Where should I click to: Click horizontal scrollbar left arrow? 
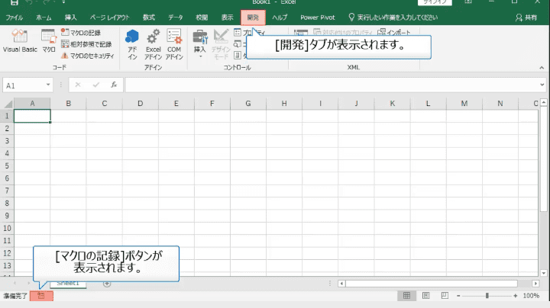coord(341,284)
